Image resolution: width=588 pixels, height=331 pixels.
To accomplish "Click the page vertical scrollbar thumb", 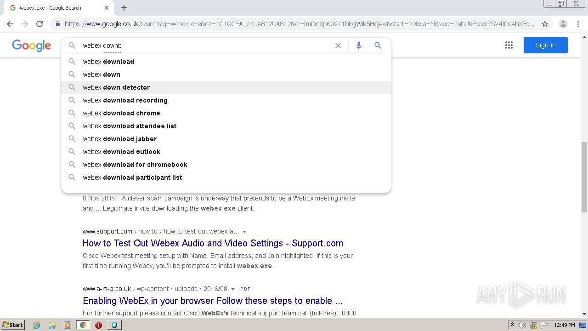I will (584, 177).
